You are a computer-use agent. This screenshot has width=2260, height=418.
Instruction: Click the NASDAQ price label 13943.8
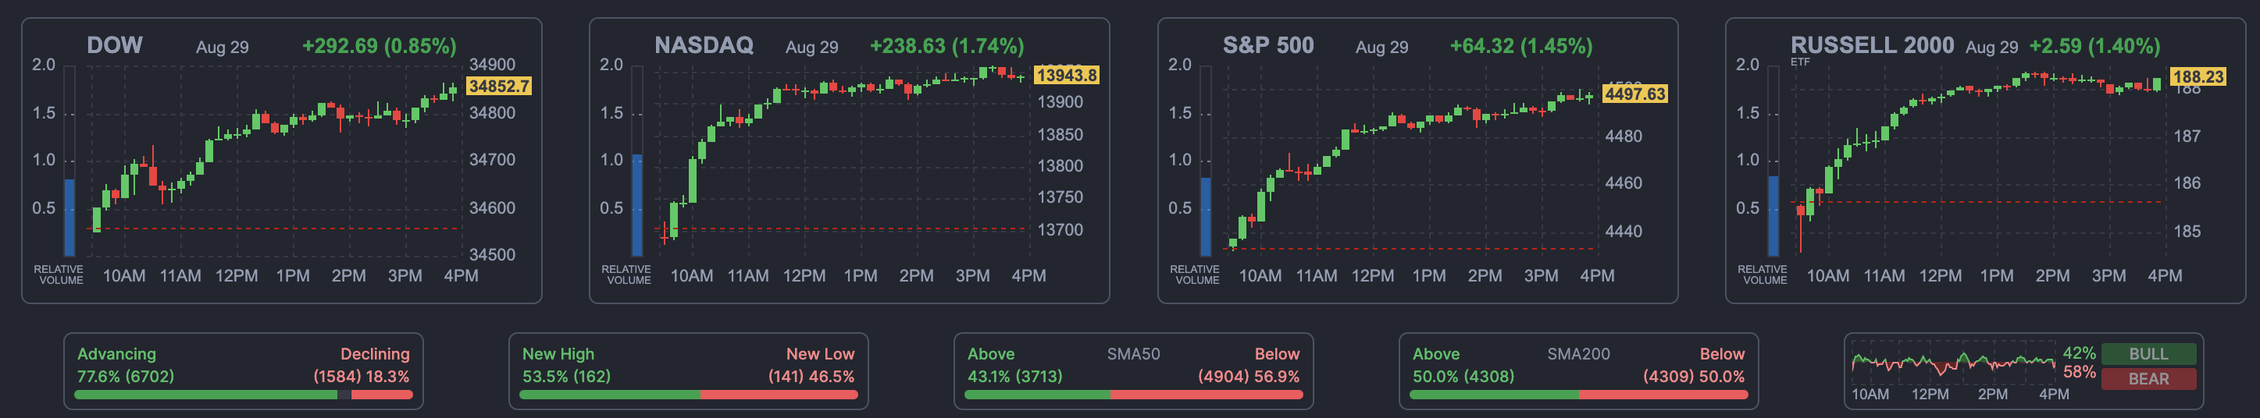[1066, 76]
